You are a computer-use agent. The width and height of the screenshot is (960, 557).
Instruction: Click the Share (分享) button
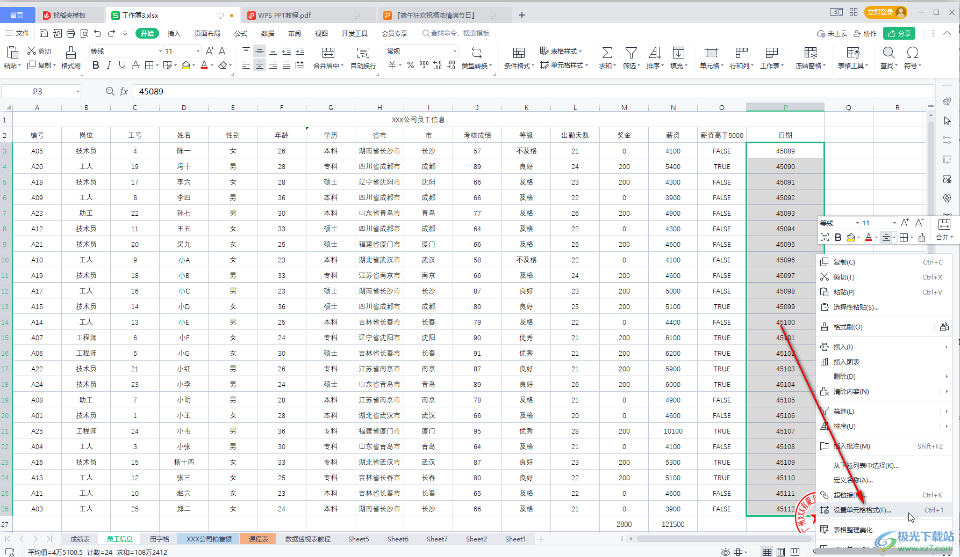899,33
